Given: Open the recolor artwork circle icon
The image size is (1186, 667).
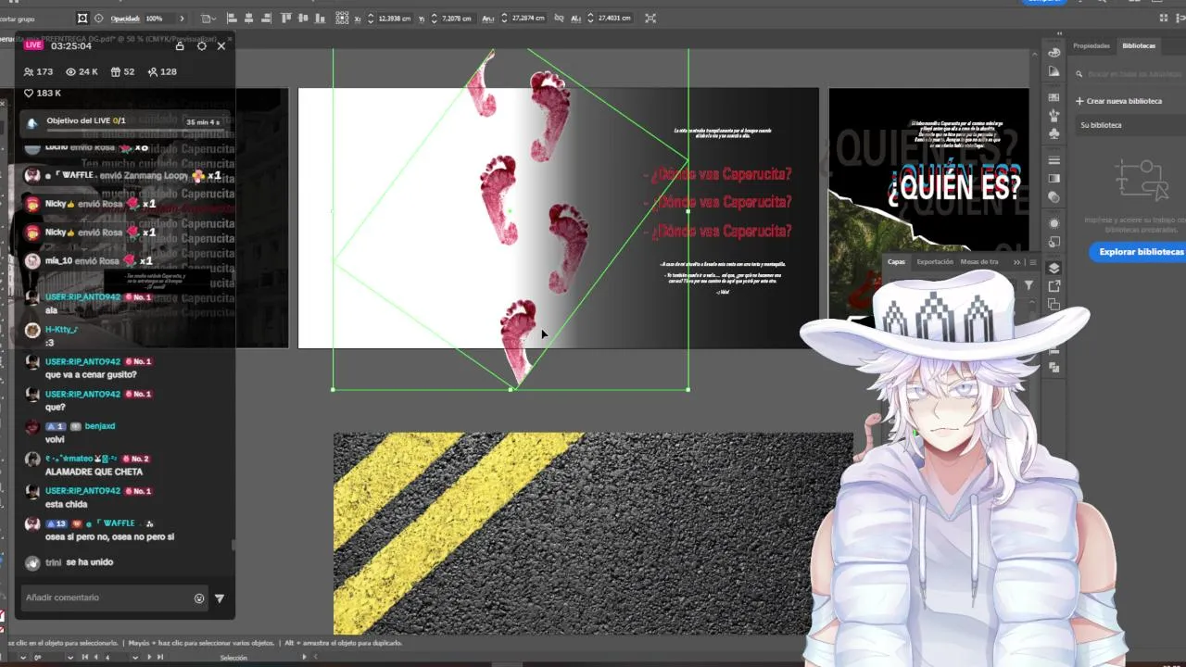Looking at the screenshot, I should [98, 19].
